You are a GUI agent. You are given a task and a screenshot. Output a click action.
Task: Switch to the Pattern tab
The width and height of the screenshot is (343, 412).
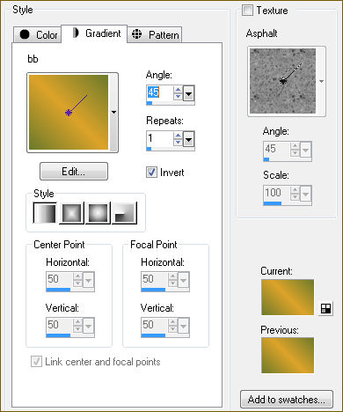point(155,34)
